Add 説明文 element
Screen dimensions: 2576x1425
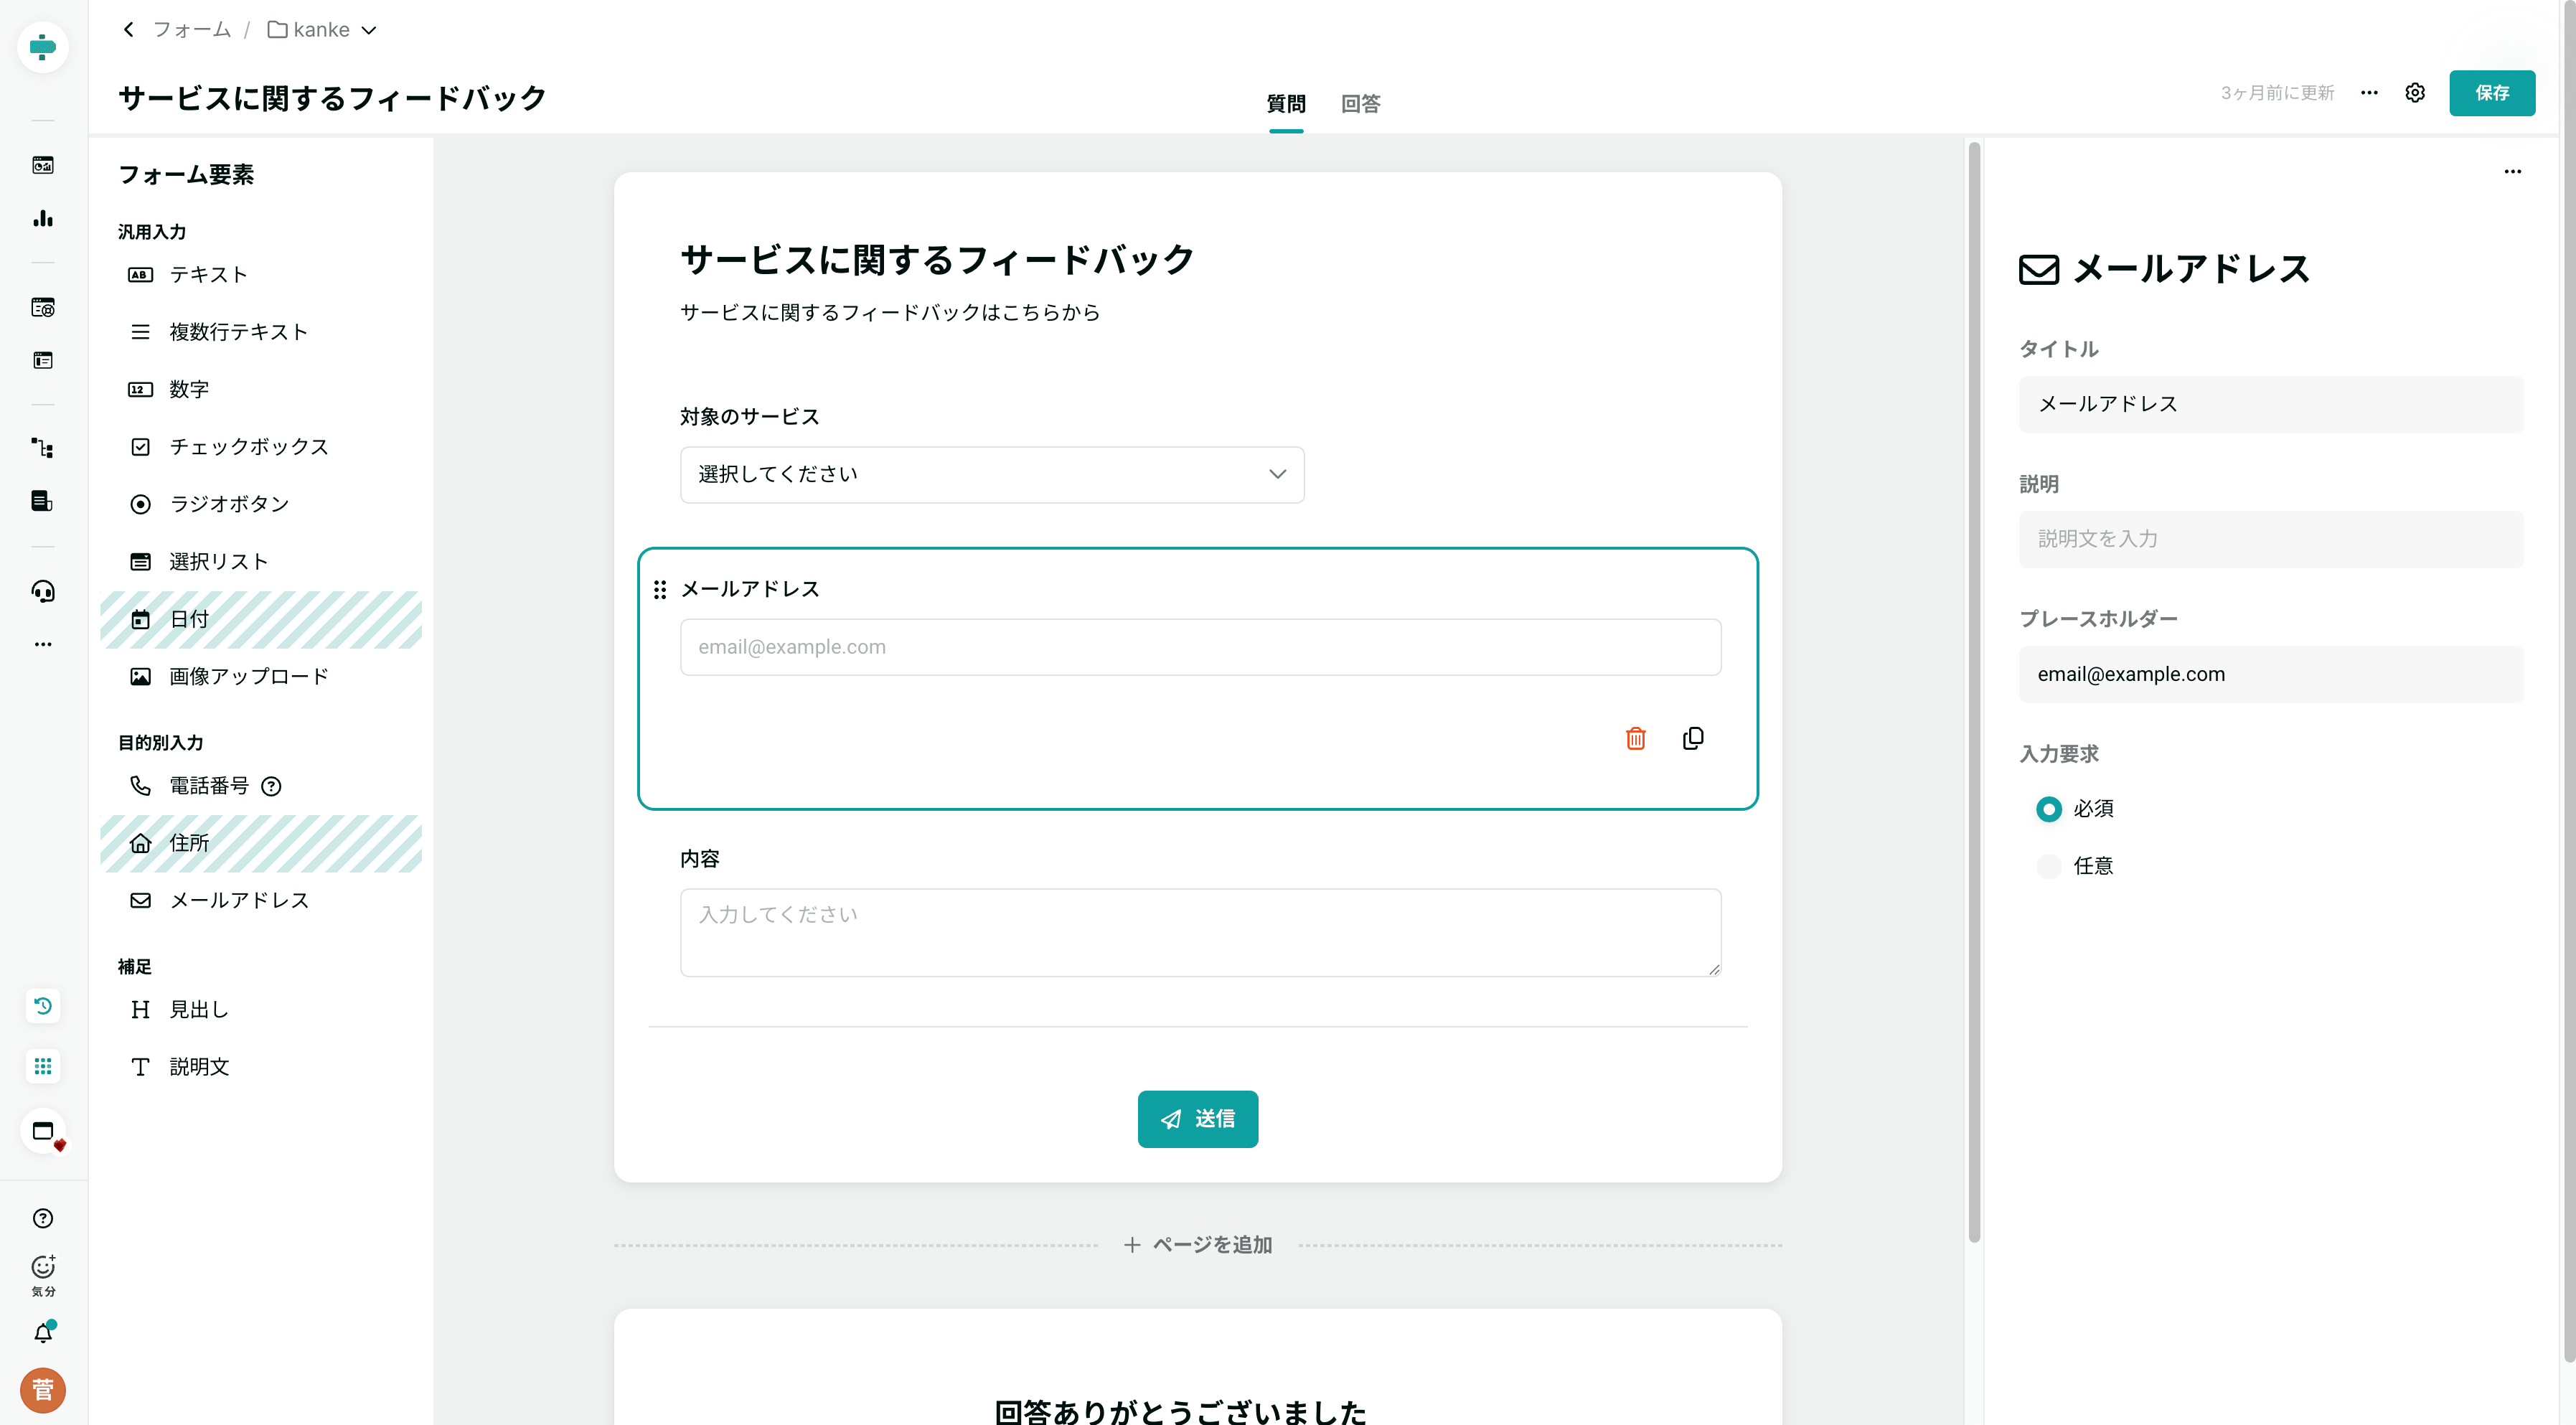click(261, 1067)
